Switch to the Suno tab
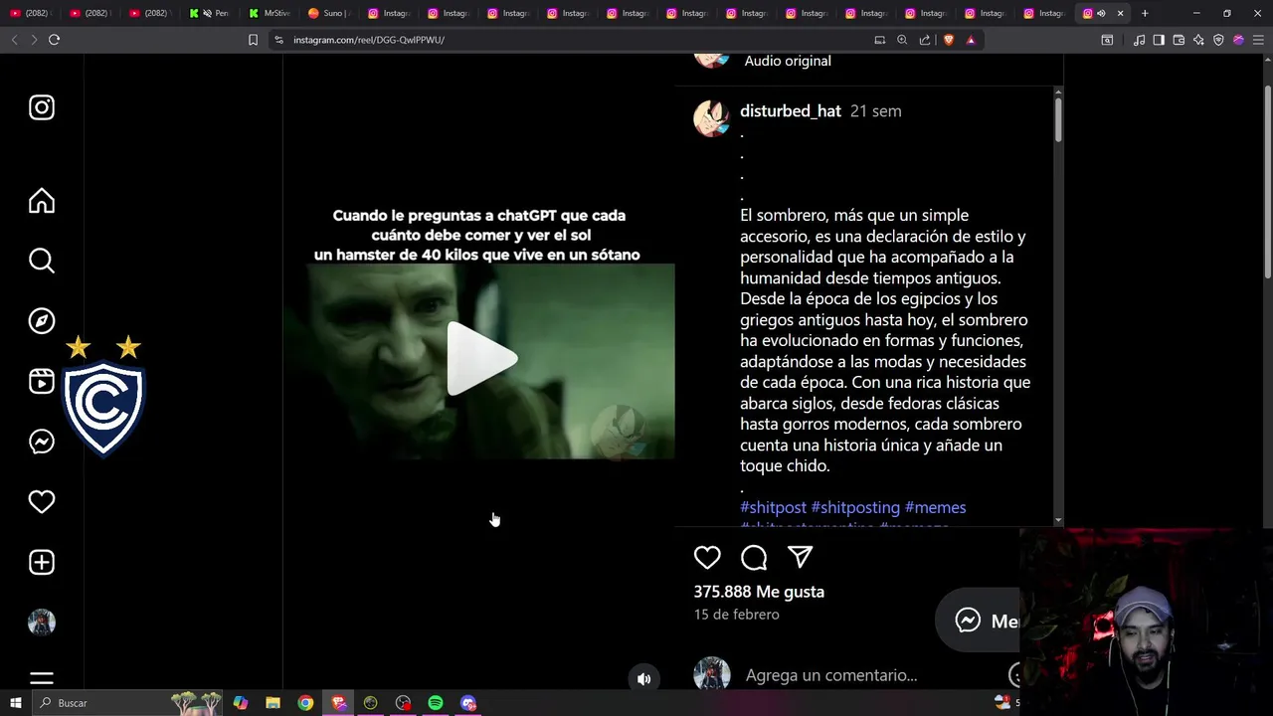 pyautogui.click(x=329, y=13)
